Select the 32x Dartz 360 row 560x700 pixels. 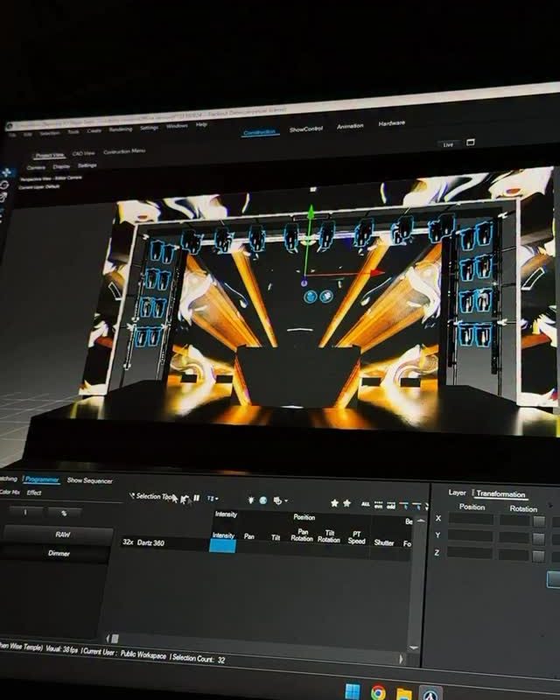tap(266, 544)
